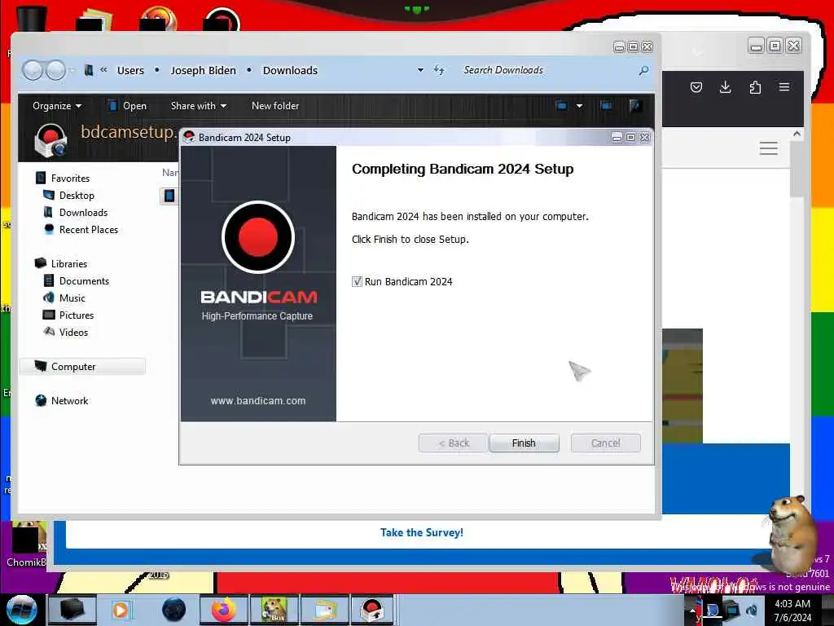Click the change view icon in Explorer
834x626 pixels.
click(x=562, y=106)
